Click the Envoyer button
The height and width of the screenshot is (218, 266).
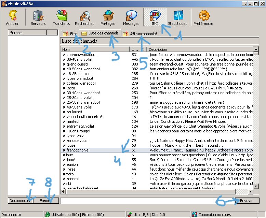click(x=247, y=201)
